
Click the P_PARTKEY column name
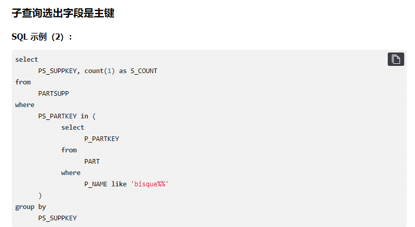[101, 139]
